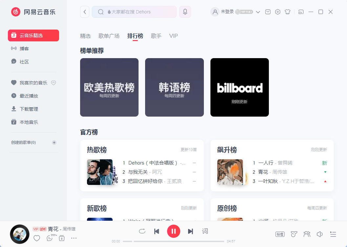The width and height of the screenshot is (347, 247).
Task: Expand 创建的歌单(0) section
Action: (x=23, y=142)
